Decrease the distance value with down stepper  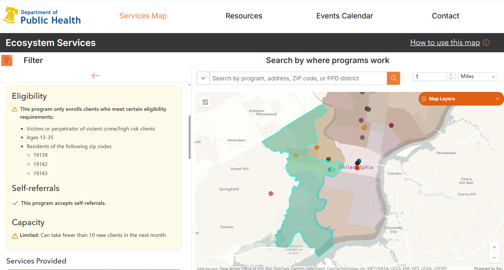pos(451,79)
